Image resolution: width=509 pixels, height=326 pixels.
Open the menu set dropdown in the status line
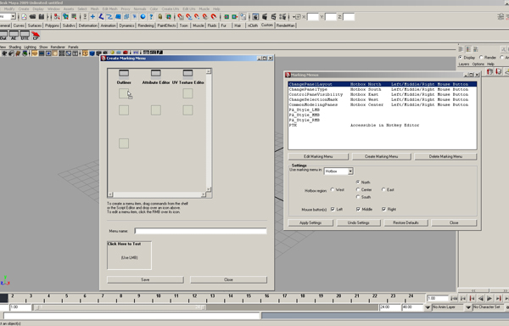(x=13, y=17)
